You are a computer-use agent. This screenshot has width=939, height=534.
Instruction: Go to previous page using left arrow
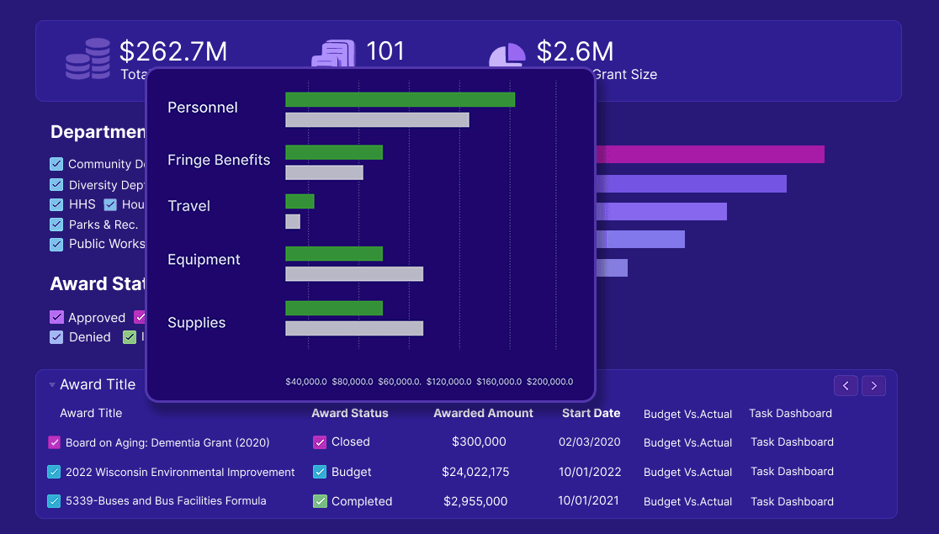[x=846, y=386]
